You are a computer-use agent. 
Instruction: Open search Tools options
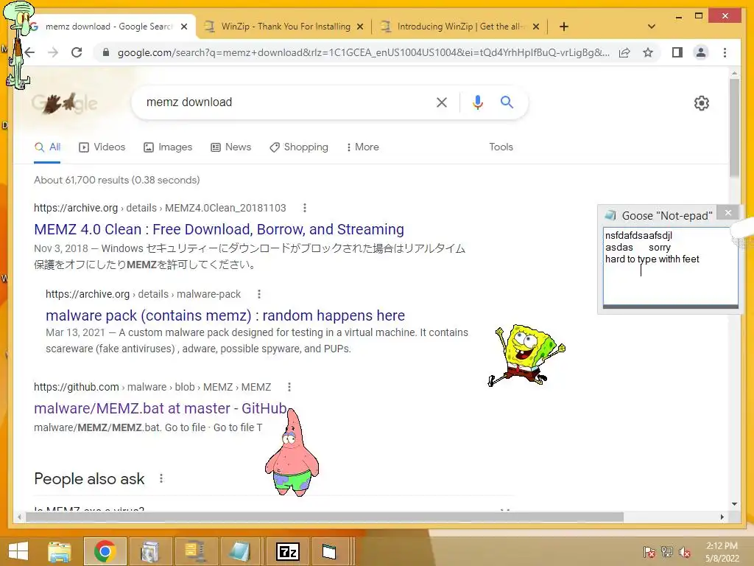click(x=501, y=147)
